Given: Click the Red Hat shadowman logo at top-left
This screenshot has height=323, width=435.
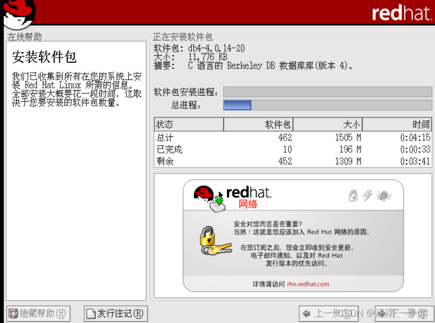Looking at the screenshot, I should tap(19, 14).
